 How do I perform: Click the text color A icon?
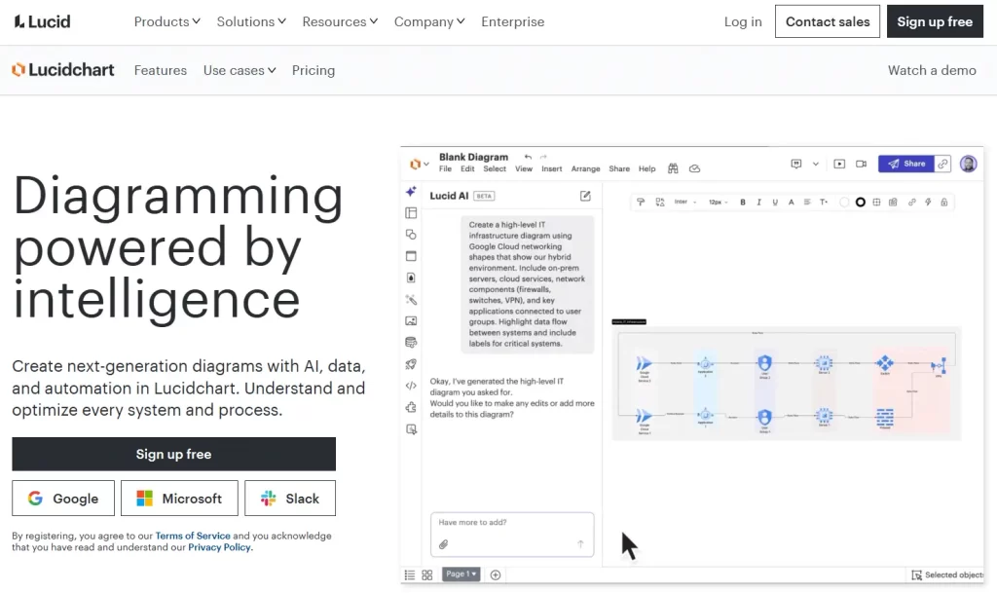(x=791, y=203)
